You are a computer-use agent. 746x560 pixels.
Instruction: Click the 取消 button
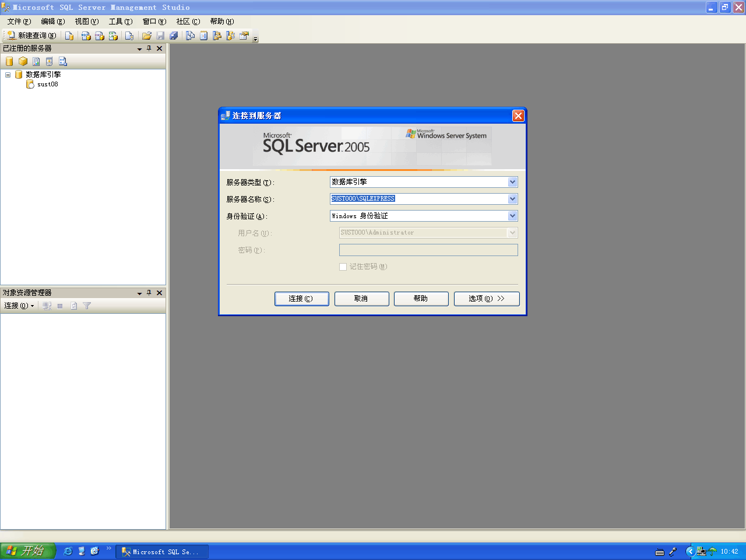tap(362, 299)
